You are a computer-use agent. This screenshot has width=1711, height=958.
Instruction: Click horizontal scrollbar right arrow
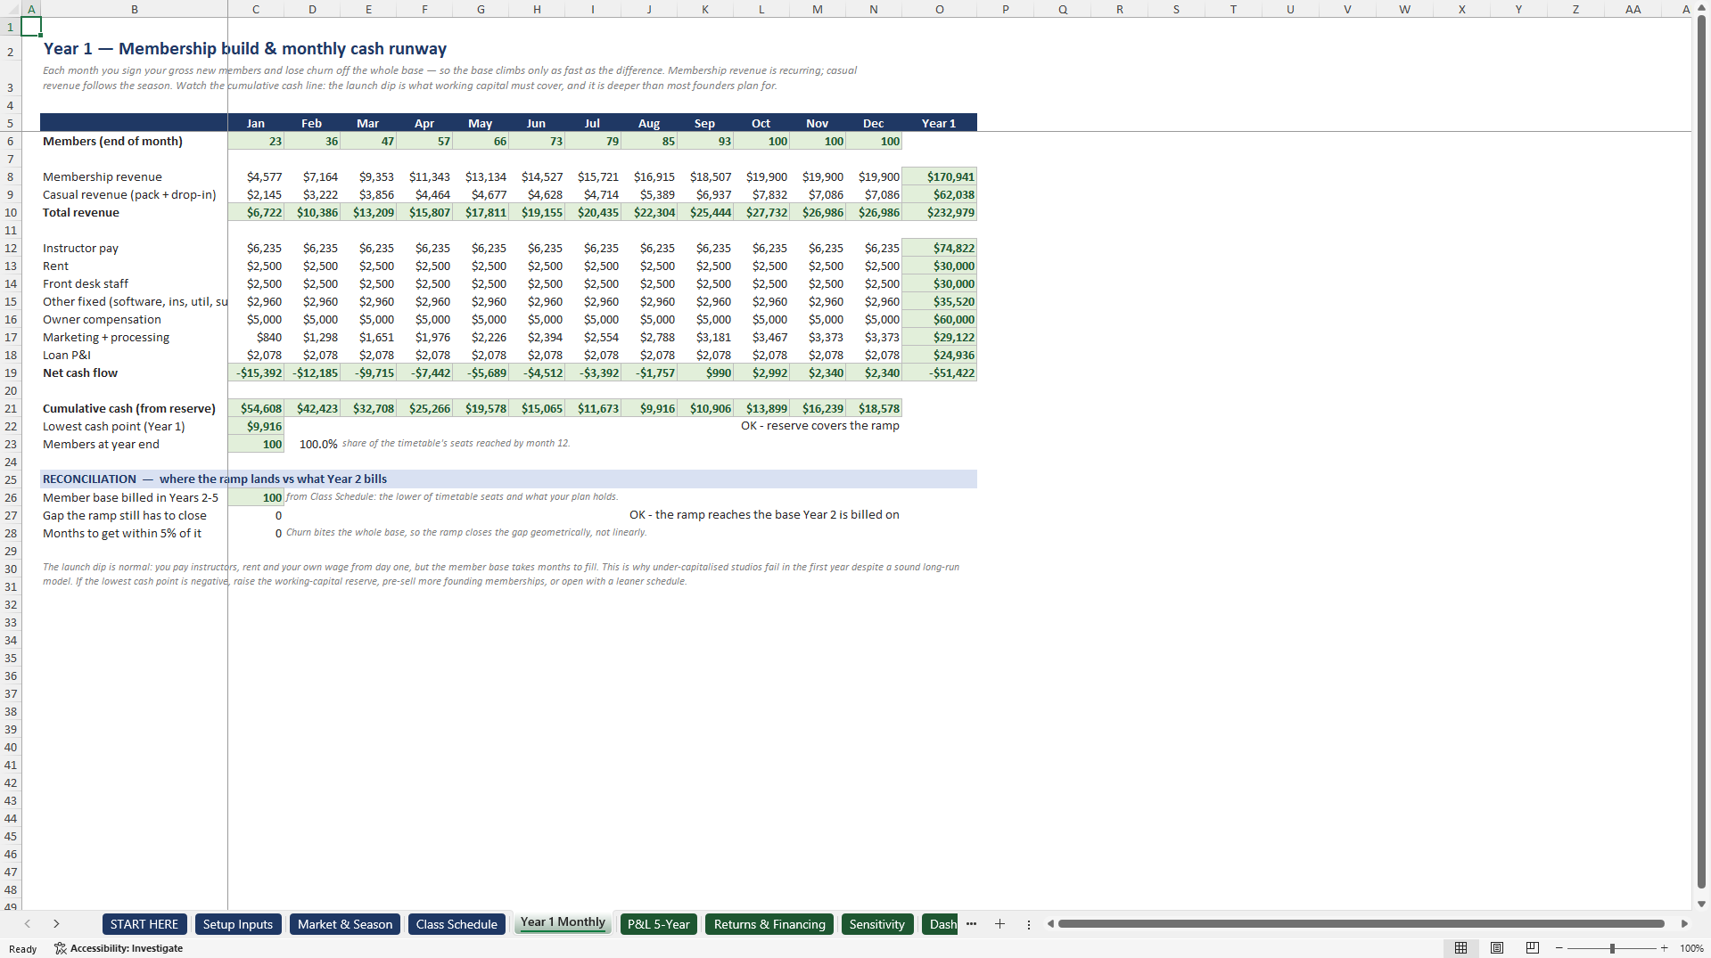[1684, 924]
